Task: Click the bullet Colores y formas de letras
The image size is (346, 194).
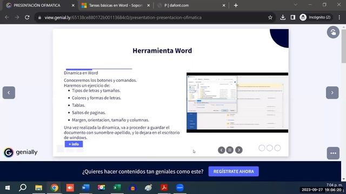Action: (96, 98)
